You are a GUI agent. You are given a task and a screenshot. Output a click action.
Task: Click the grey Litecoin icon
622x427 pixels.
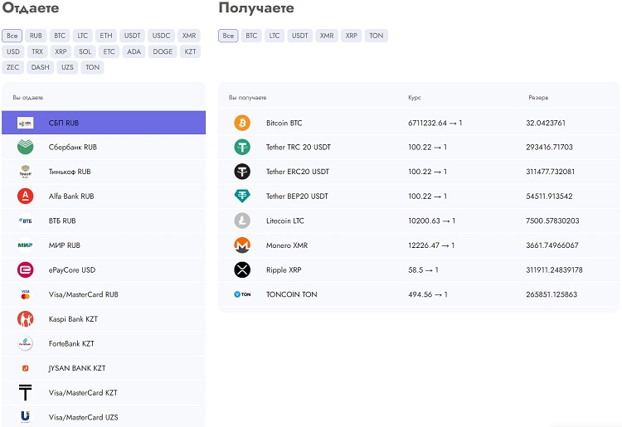[242, 221]
